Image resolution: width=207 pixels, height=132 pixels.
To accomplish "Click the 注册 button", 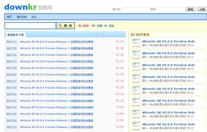I will click(202, 9).
